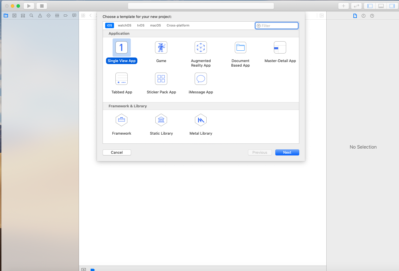Open the Source Control navigator

click(14, 16)
